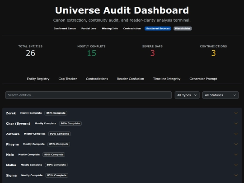Click the Scattered Sources blue badge
The height and width of the screenshot is (183, 244).
pos(158,28)
